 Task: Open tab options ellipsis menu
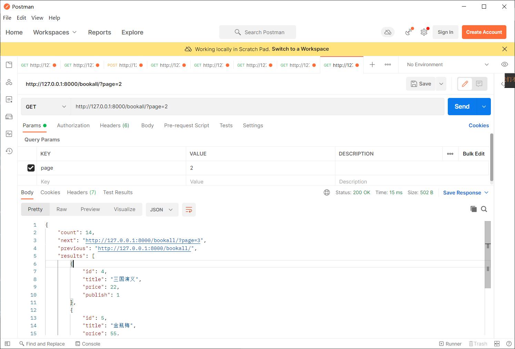point(388,64)
